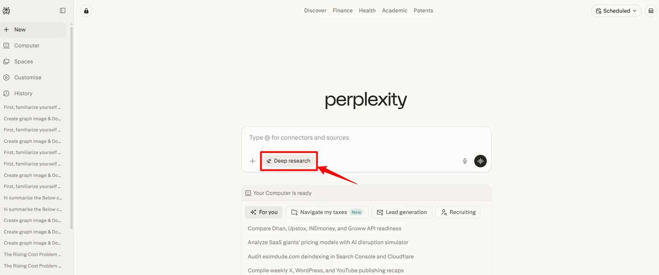Click the Lead generation suggestion
The width and height of the screenshot is (659, 275).
coord(402,212)
